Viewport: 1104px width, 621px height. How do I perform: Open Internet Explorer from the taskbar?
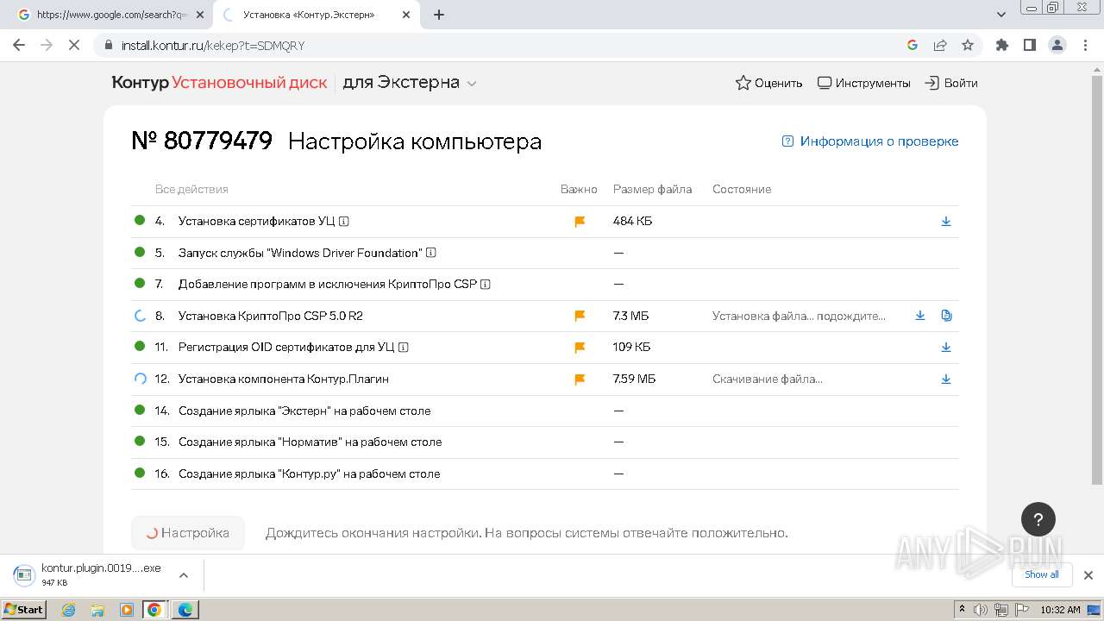(69, 610)
